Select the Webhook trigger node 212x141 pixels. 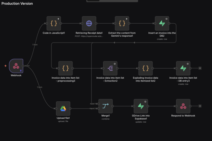click(16, 66)
